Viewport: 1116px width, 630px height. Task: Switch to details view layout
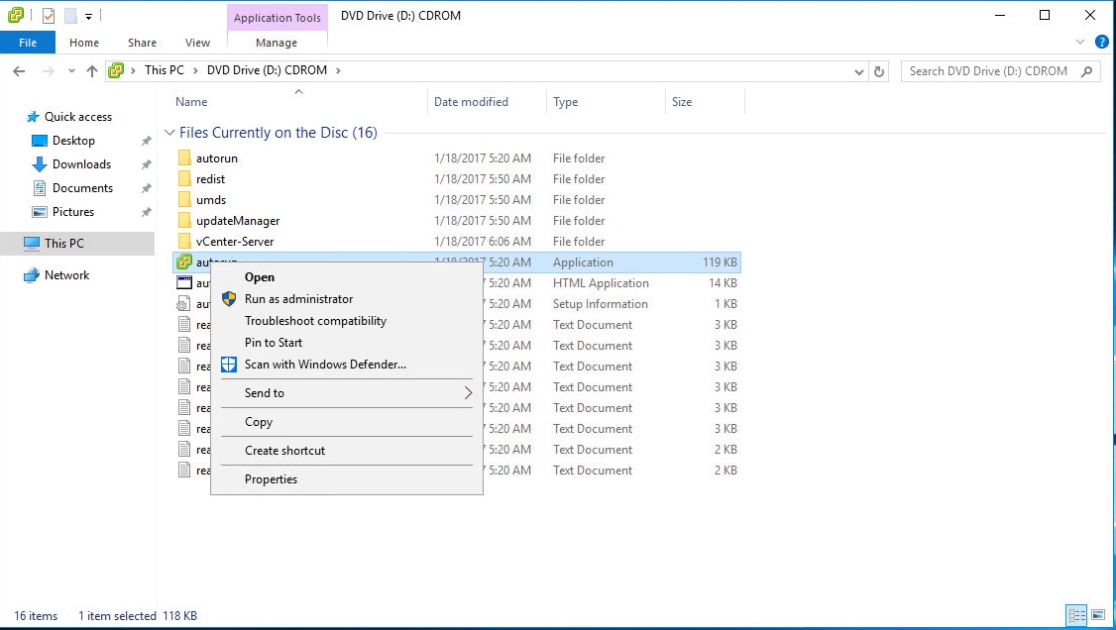1075,616
